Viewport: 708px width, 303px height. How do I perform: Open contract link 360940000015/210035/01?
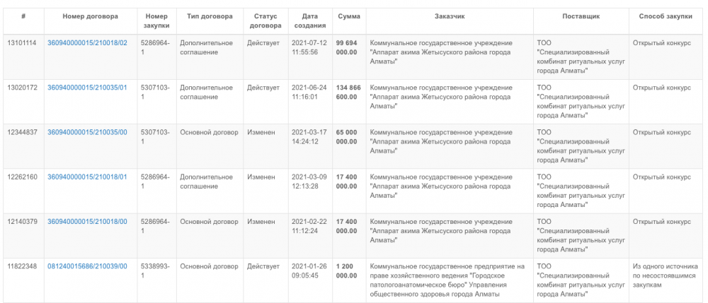click(87, 88)
